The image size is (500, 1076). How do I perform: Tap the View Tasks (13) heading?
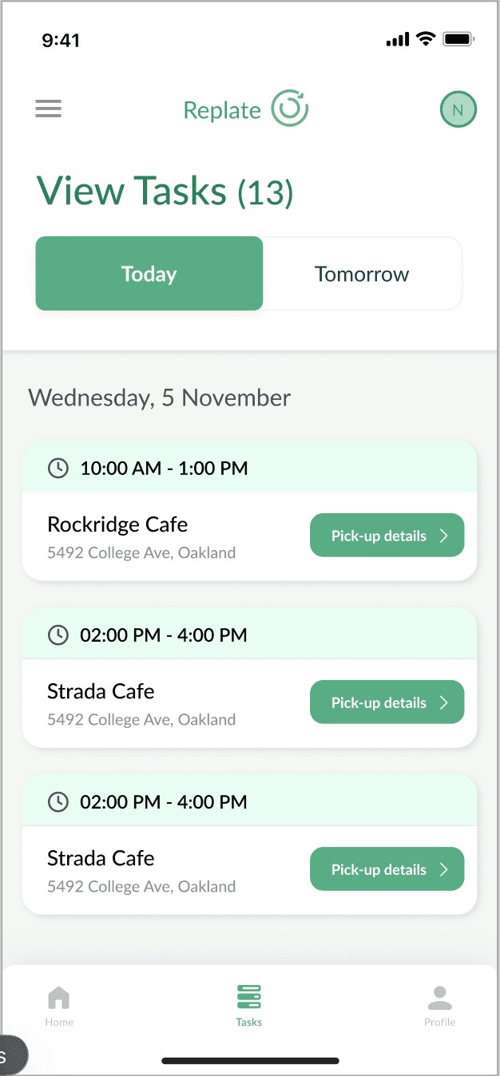tap(165, 192)
